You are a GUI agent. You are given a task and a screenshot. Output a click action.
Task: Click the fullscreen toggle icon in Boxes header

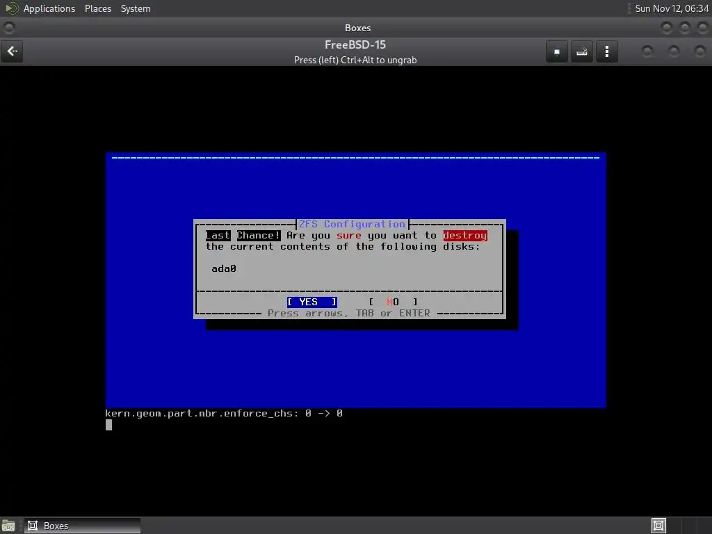557,51
